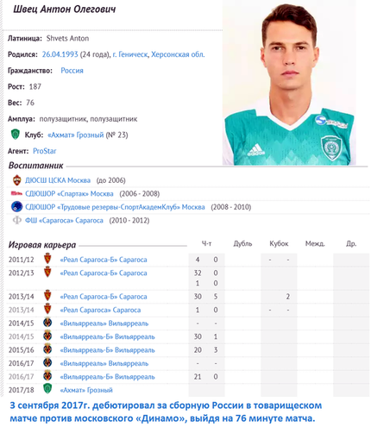Click the grey Ф icon beside ФШ «Сарагоса»
Viewport: 371px width, 427px height.
pyautogui.click(x=17, y=220)
